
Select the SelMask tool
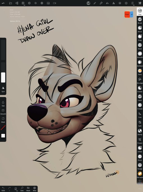click(x=140, y=63)
